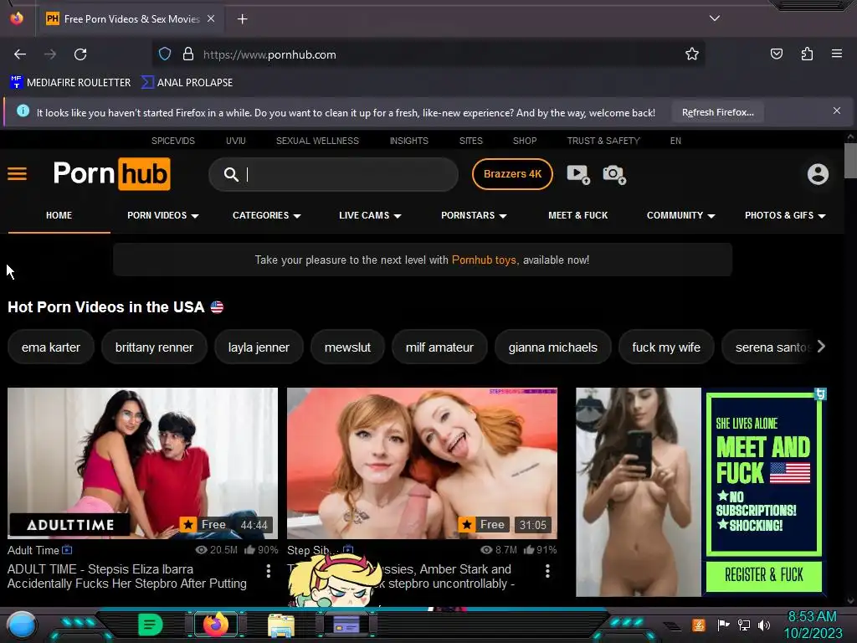The image size is (857, 643).
Task: Open the Adult Time channel name link
Action: point(33,551)
